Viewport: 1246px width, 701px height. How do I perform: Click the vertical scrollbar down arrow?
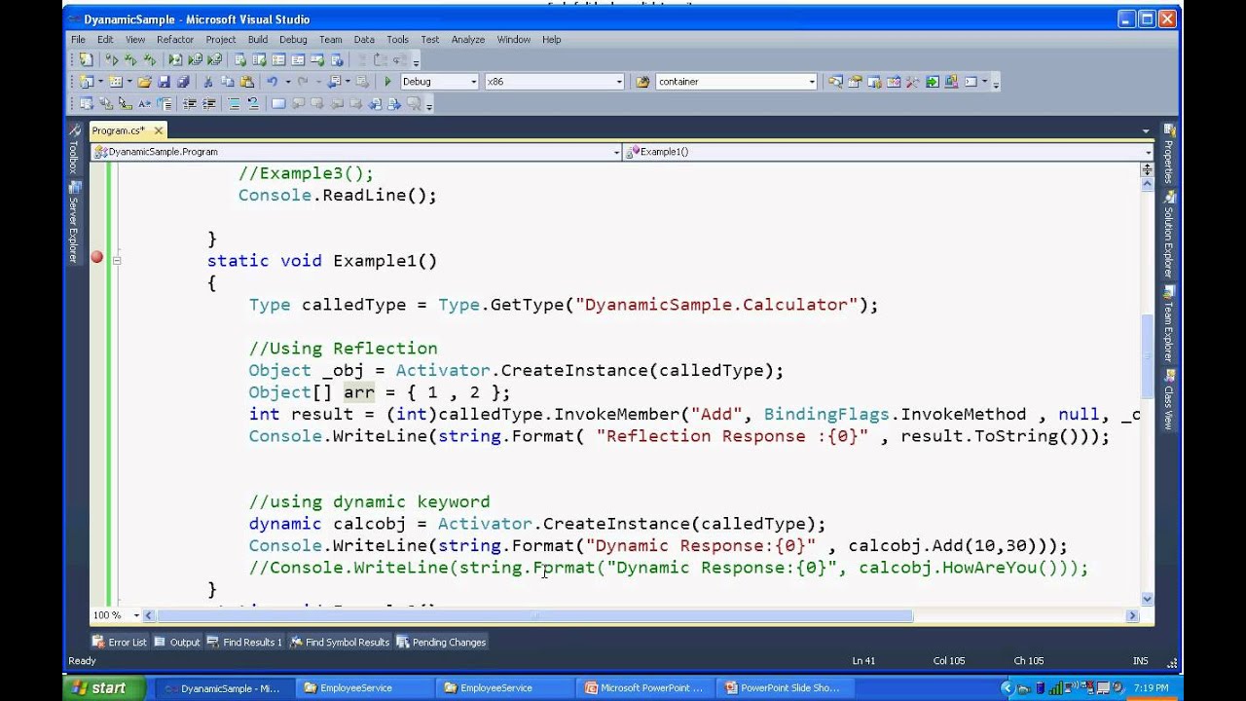coord(1147,599)
